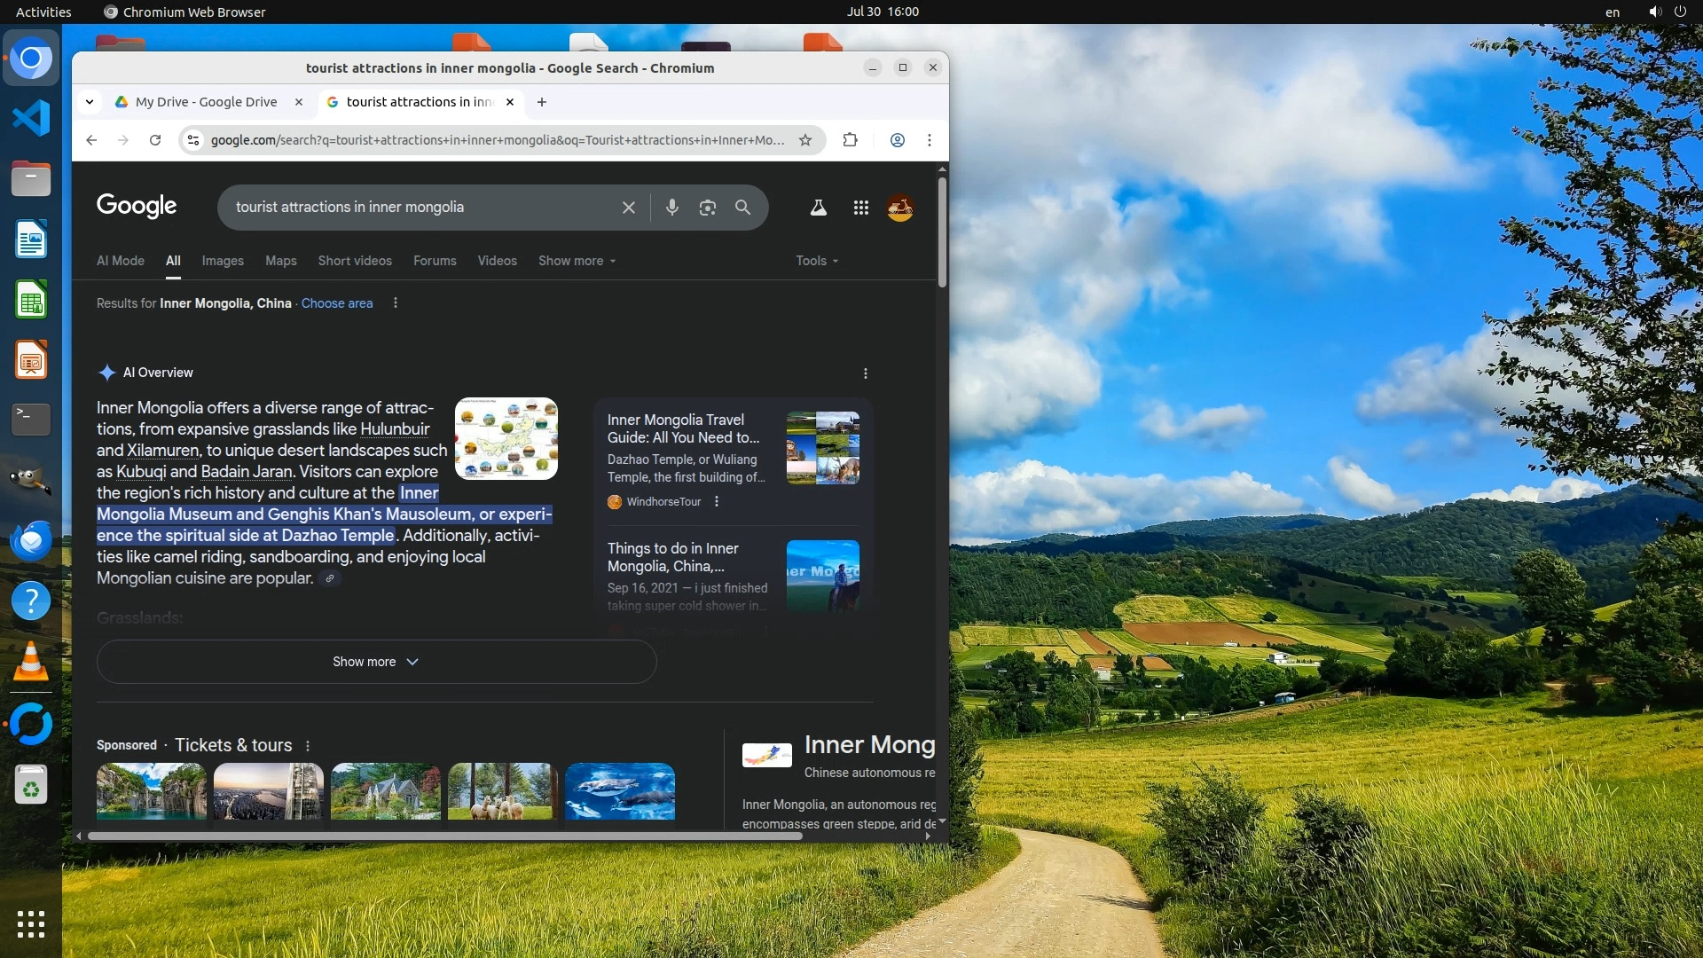Open the Google apps grid
1703x958 pixels.
[x=860, y=208]
